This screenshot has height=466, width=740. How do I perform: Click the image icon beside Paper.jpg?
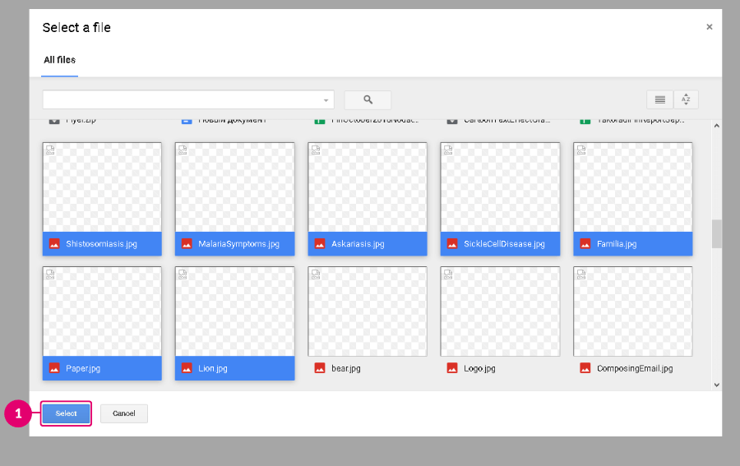54,368
